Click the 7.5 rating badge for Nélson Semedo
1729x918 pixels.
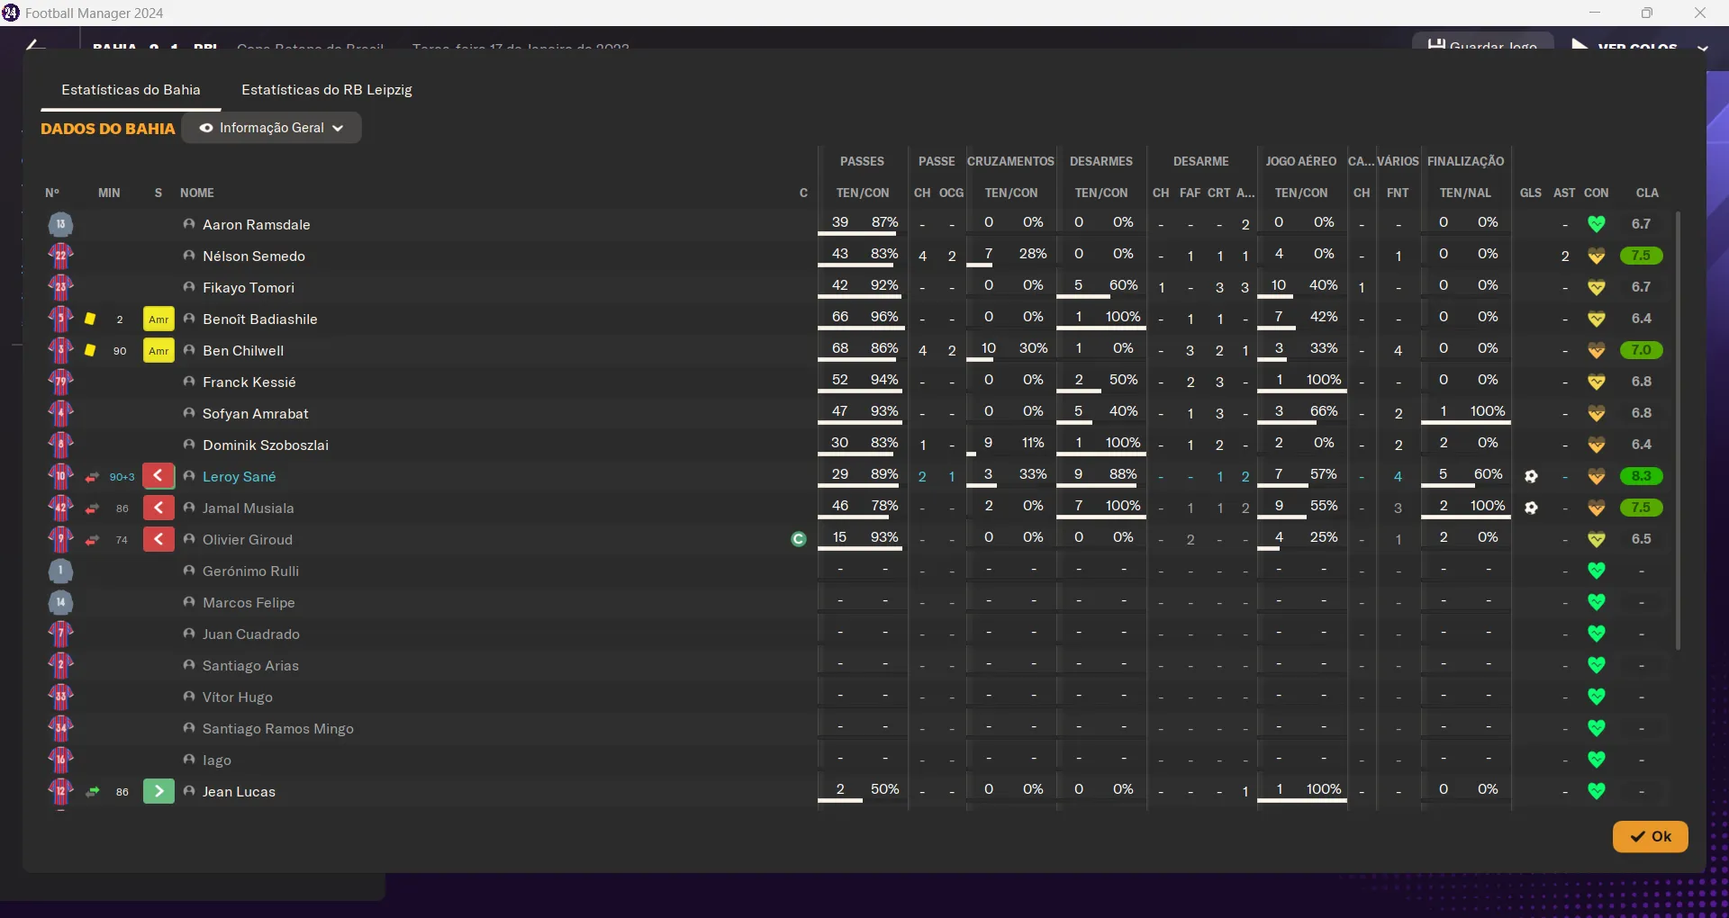(1641, 256)
